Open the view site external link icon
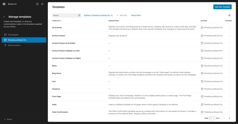238x124 pixels. tap(37, 4)
